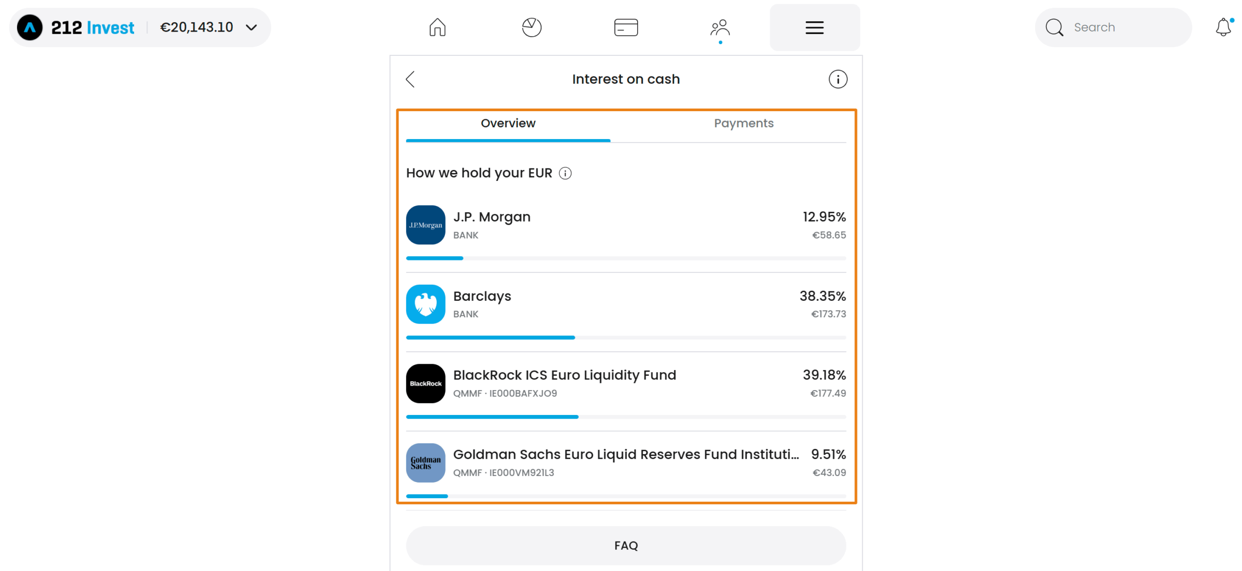Viewport: 1242px width, 571px height.
Task: Open the hamburger menu icon
Action: [815, 27]
